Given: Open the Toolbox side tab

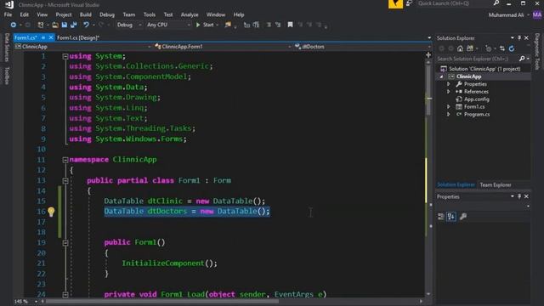Looking at the screenshot, I should pos(7,76).
